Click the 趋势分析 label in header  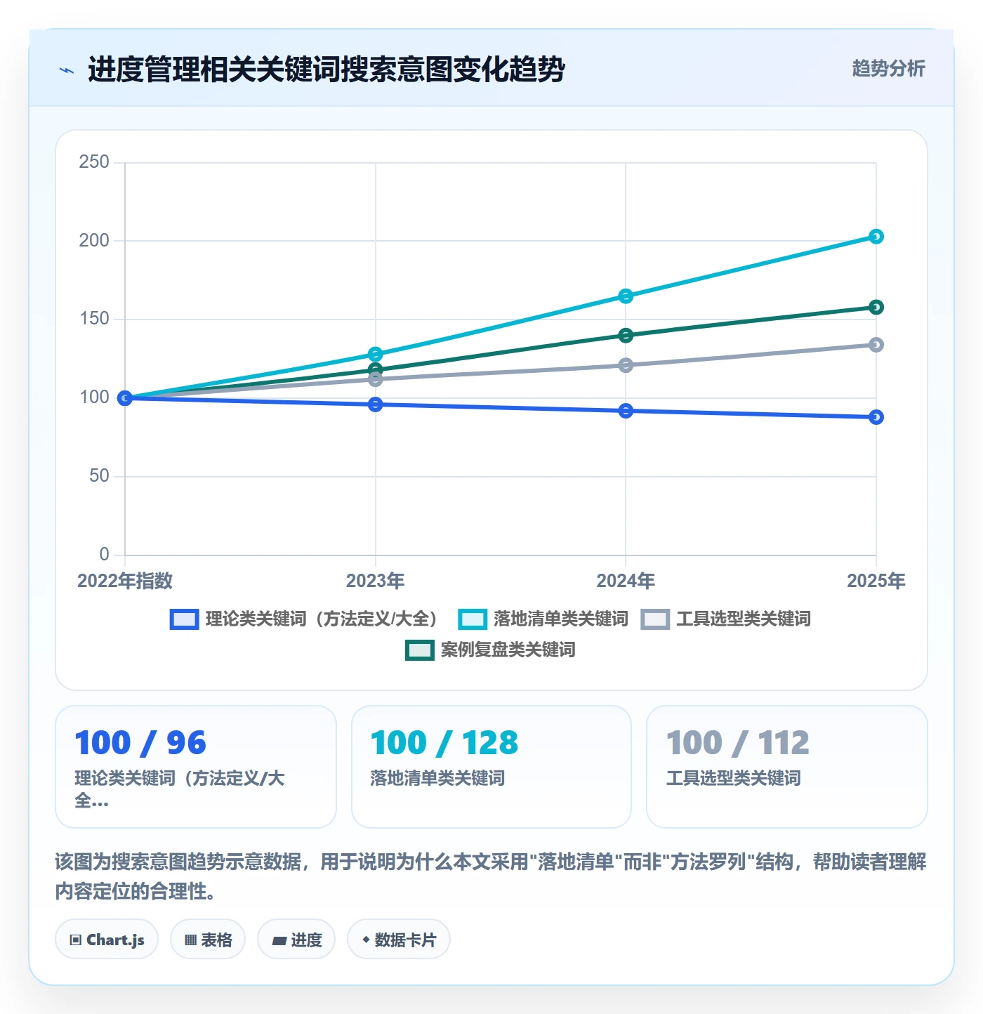pyautogui.click(x=888, y=69)
